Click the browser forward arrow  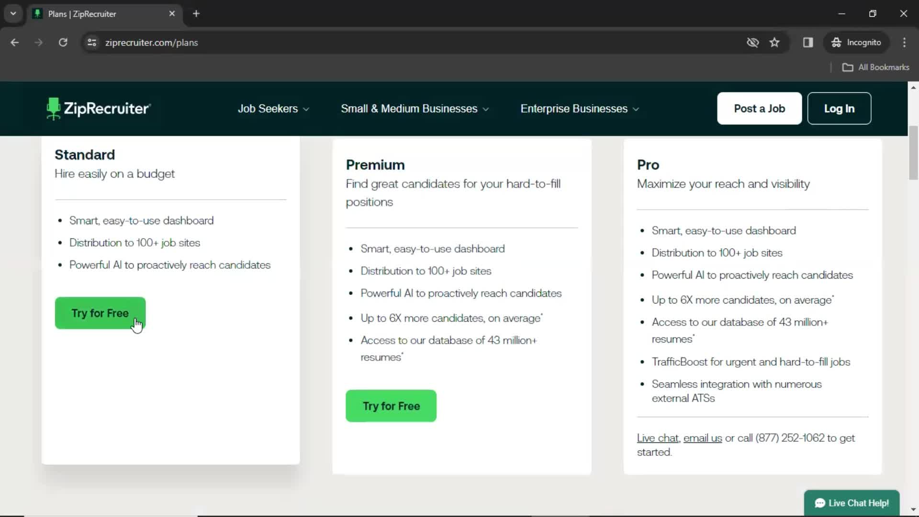38,43
